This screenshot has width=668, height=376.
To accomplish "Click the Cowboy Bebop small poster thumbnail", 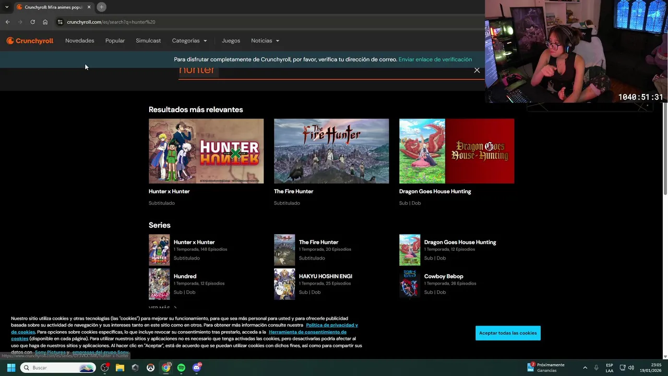I will coord(410,284).
